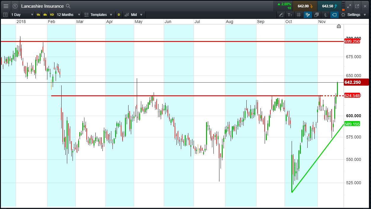Pop out chart into new window
The height and width of the screenshot is (209, 371).
pos(357,6)
